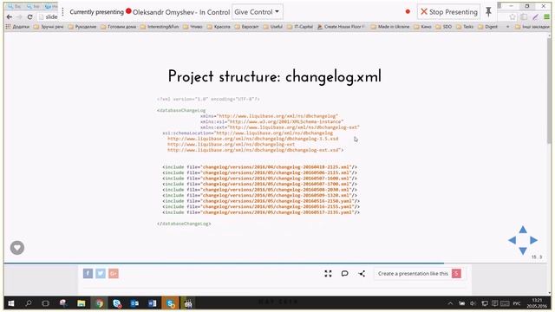Expand the bookmarks overflow arrow
555x312 pixels.
pos(507,27)
